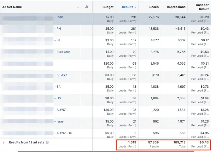Select the 4,077 reach value

click(x=155, y=40)
